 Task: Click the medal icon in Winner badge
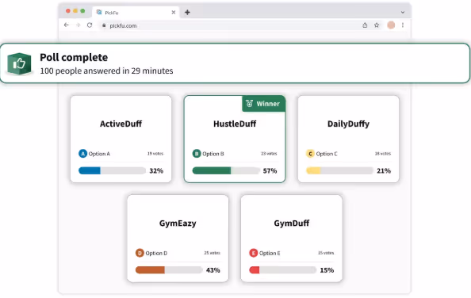point(249,104)
